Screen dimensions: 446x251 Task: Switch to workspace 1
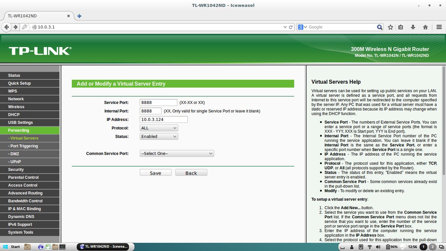coord(423,247)
